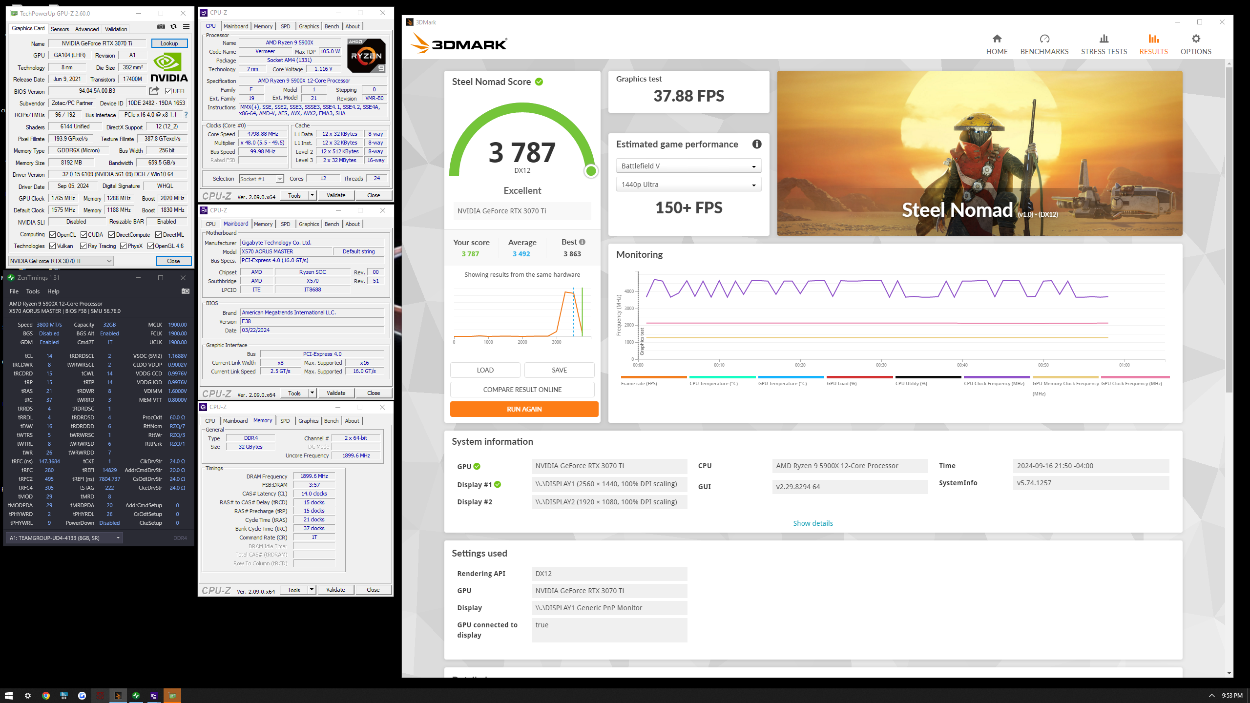Click estimated game performance info icon
This screenshot has height=703, width=1250.
756,144
